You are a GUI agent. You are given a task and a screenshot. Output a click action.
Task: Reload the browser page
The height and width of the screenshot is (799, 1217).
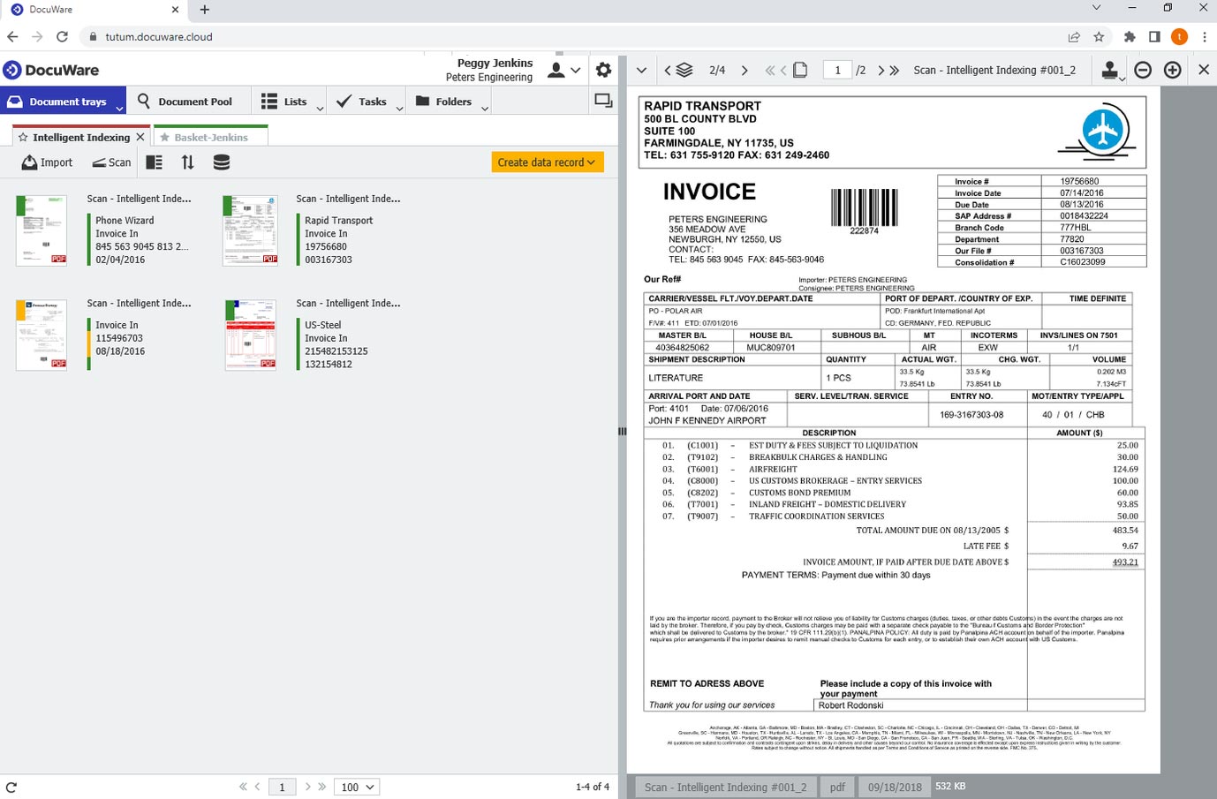[x=62, y=37]
